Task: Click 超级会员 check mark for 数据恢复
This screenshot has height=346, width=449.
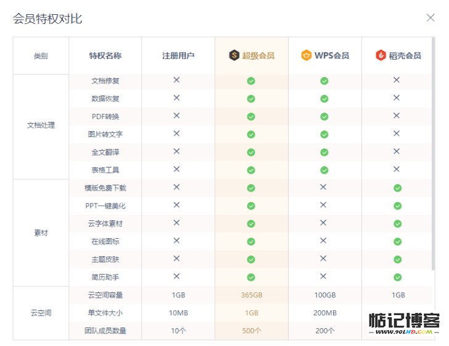Action: point(251,99)
